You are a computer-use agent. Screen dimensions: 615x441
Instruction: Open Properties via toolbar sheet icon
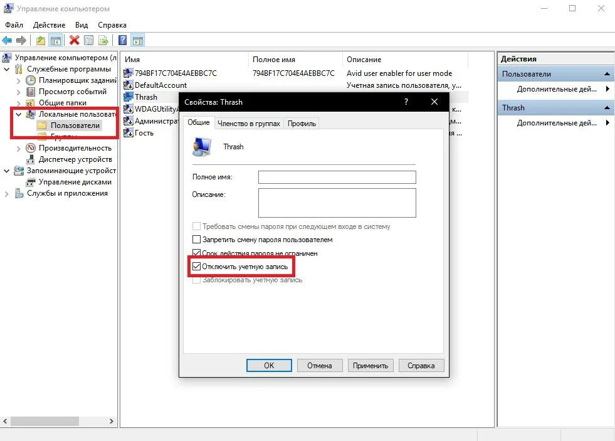tap(89, 40)
